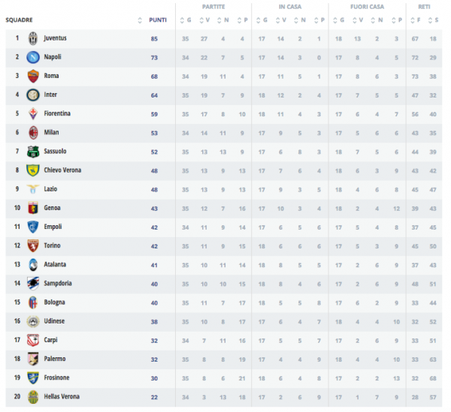Open the Chievo Verona team link
This screenshot has height=412, width=451.
(62, 170)
